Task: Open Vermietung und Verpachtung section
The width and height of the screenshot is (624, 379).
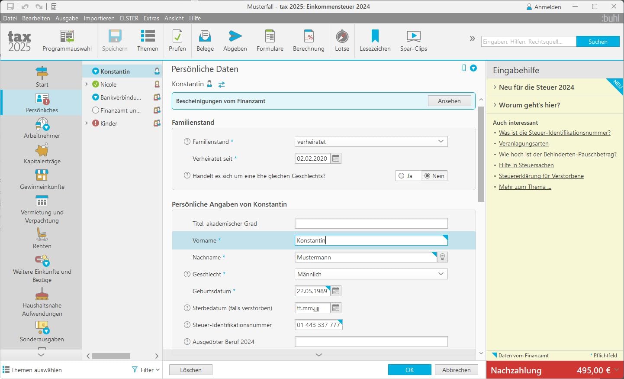Action: coord(42,209)
